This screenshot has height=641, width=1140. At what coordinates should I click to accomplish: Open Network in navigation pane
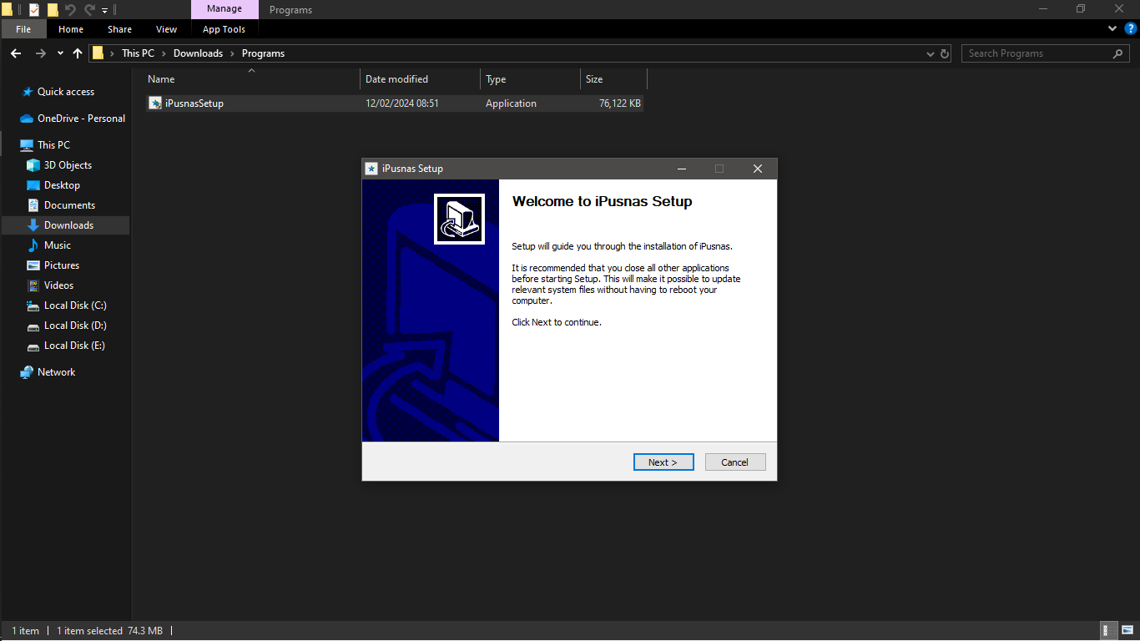coord(56,372)
